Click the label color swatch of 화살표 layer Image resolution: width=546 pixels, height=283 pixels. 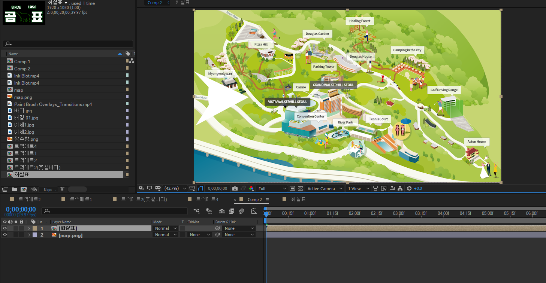click(x=35, y=228)
